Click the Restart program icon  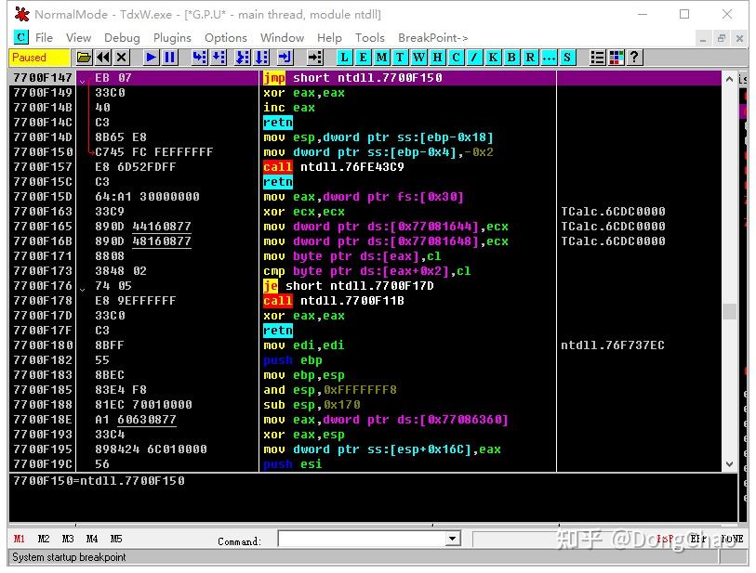(x=104, y=58)
